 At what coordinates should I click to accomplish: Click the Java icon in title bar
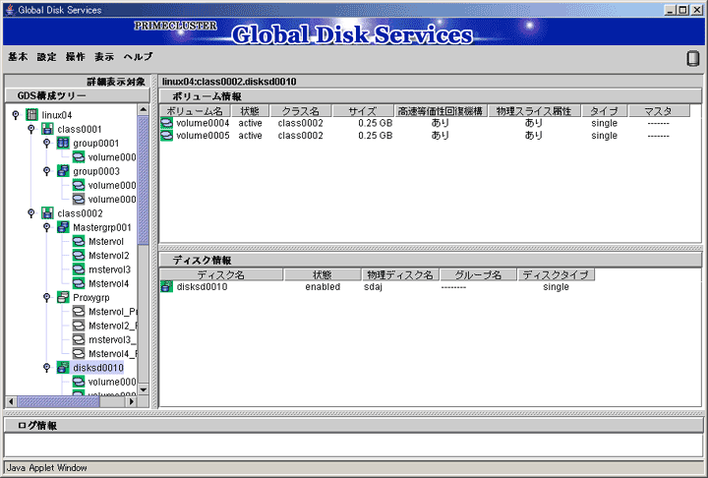(x=10, y=10)
